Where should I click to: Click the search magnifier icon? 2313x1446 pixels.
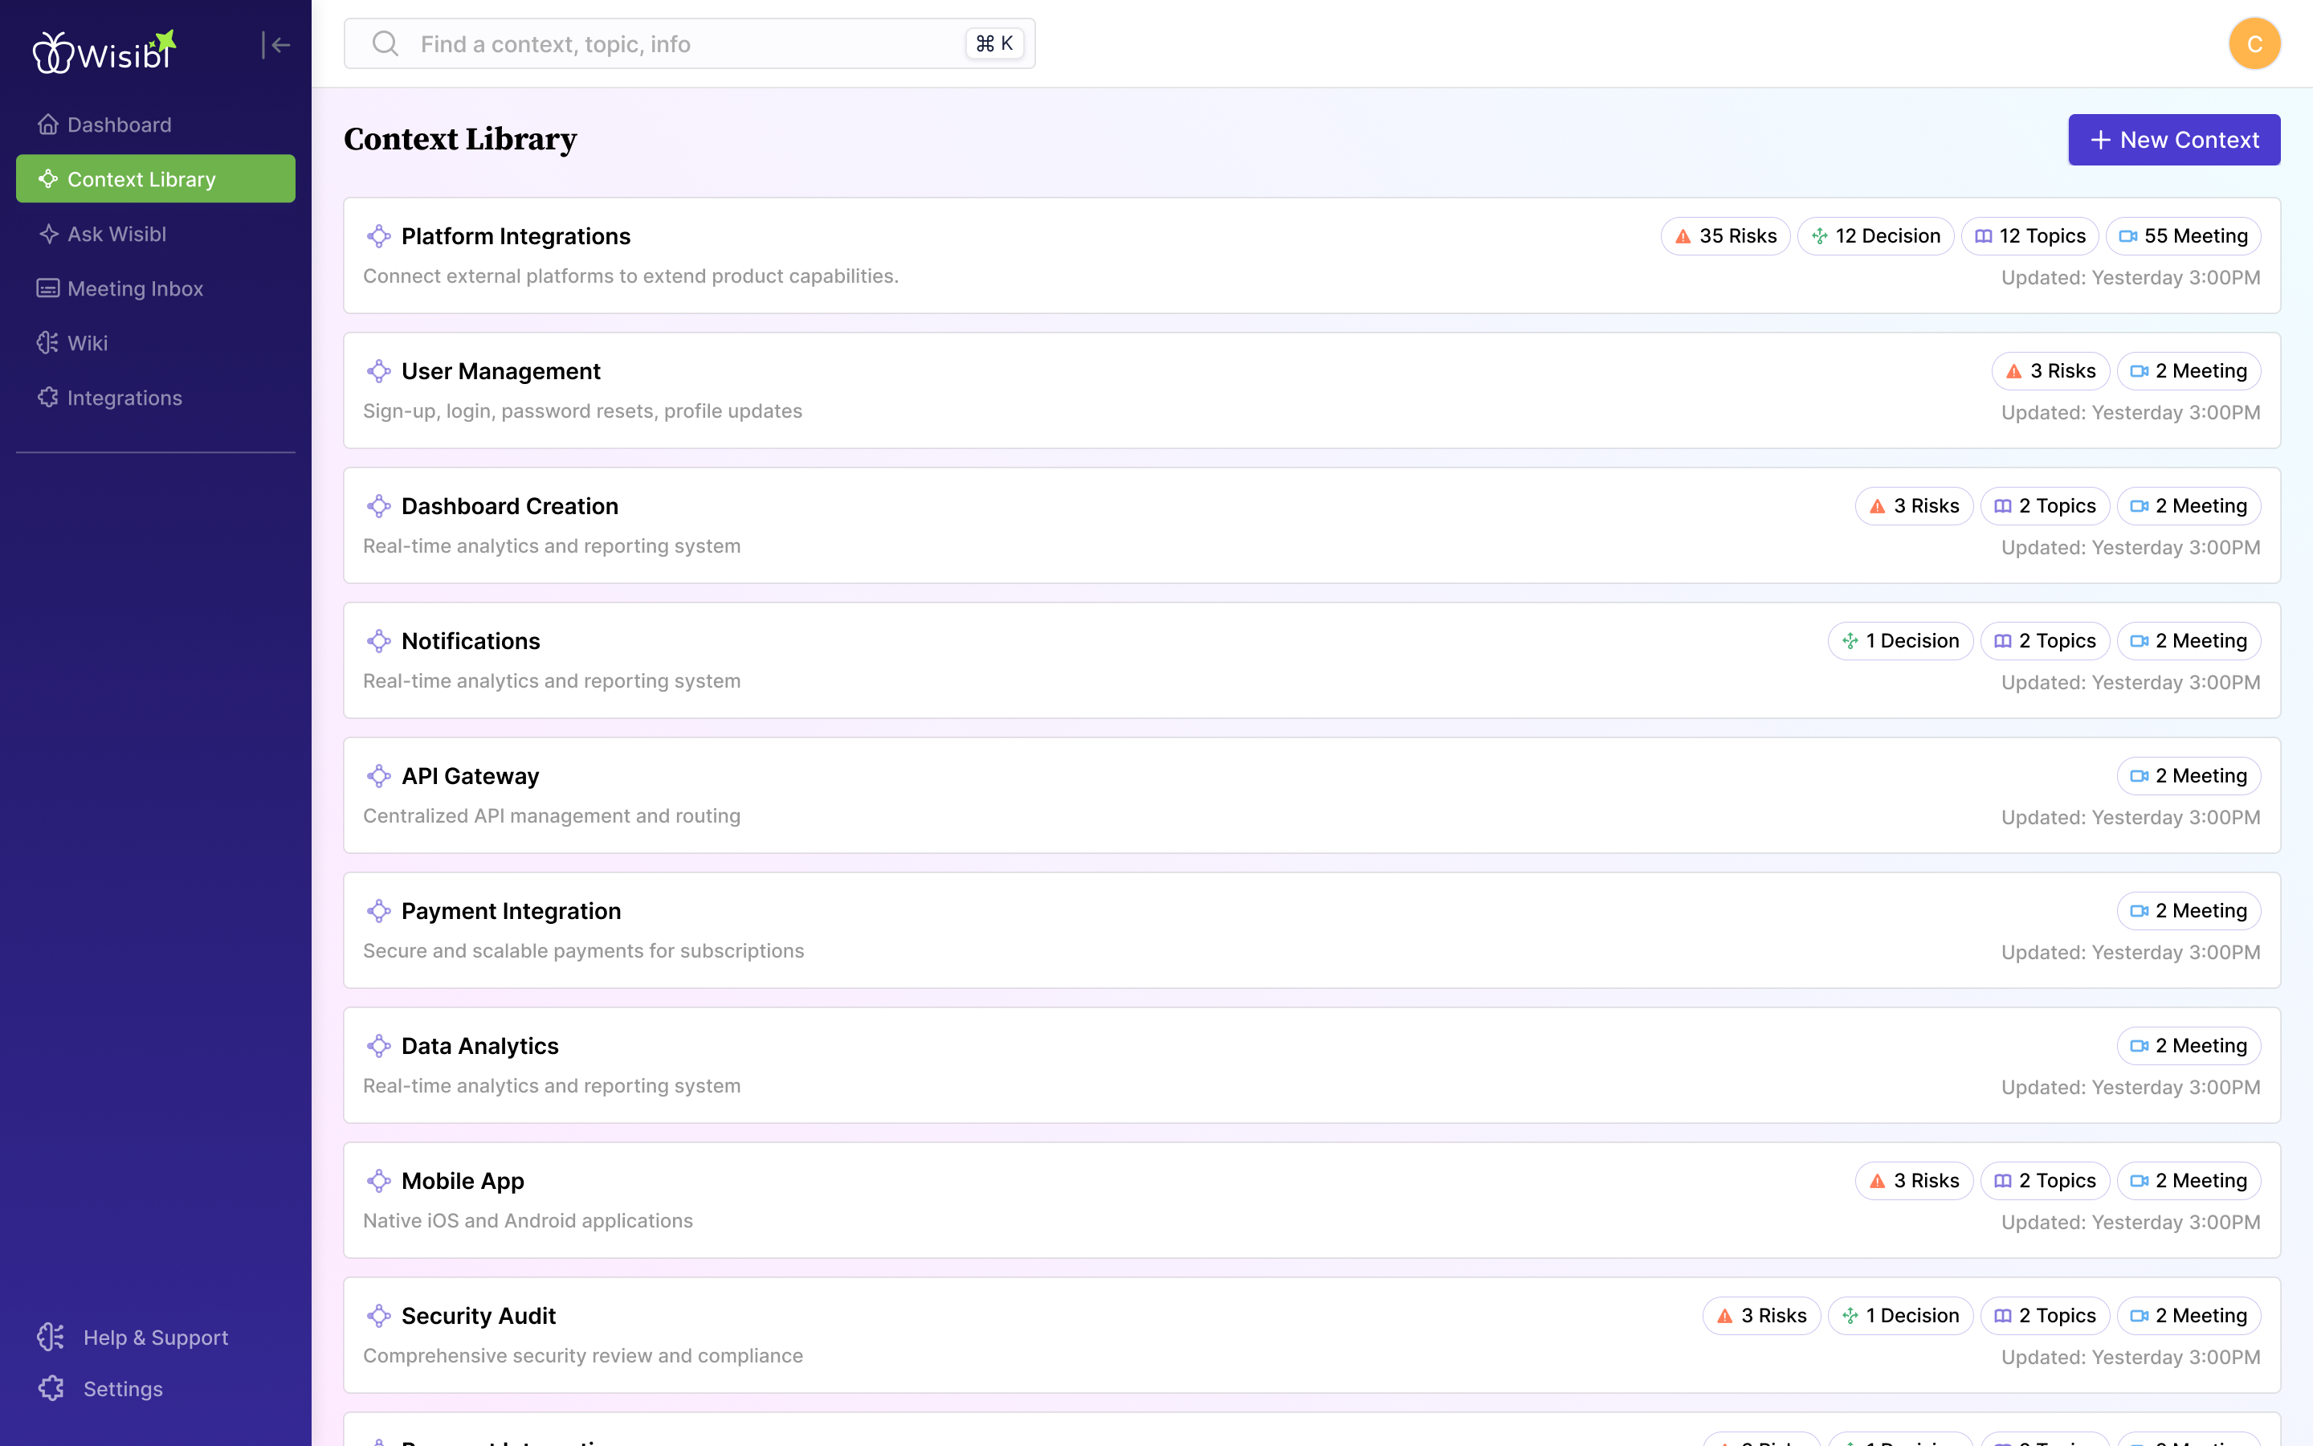(x=385, y=44)
